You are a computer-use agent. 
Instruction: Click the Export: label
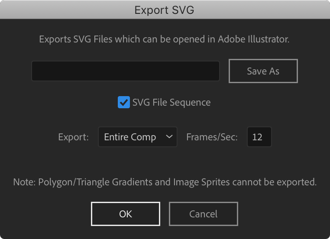coord(73,137)
